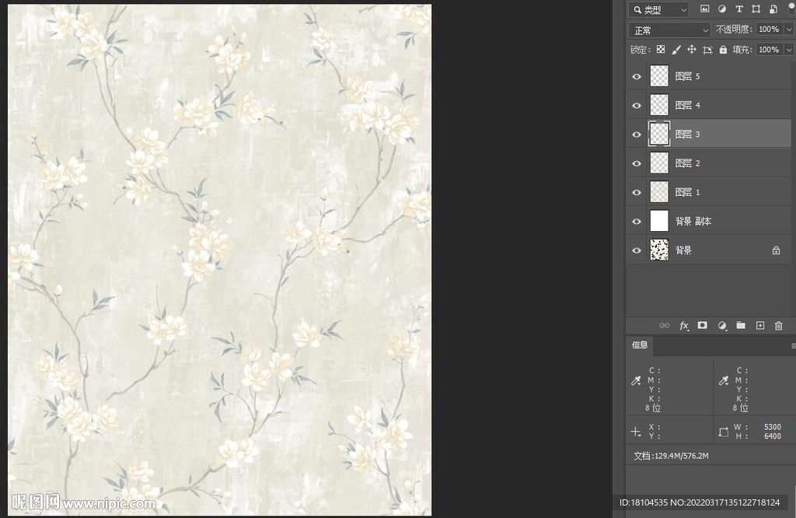Click the 背景 layer thumbnail

coord(659,250)
